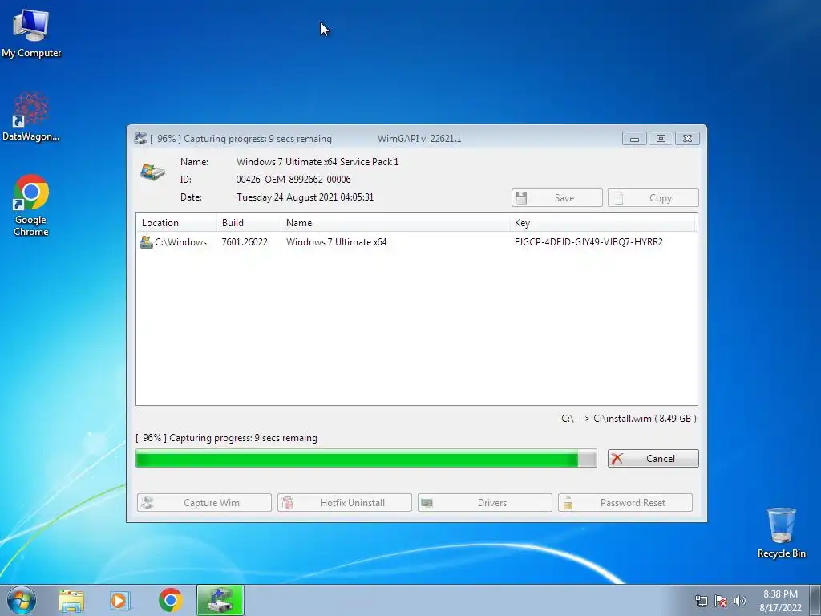This screenshot has width=821, height=616.
Task: Click the date Tuesday 24 August 2021
Action: [x=305, y=197]
